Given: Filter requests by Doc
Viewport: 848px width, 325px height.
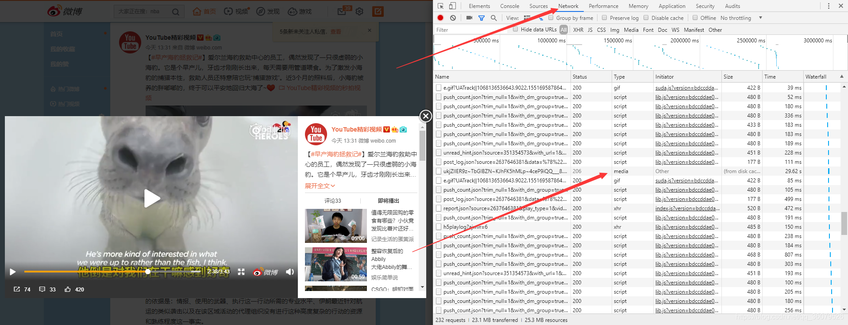Looking at the screenshot, I should click(662, 30).
